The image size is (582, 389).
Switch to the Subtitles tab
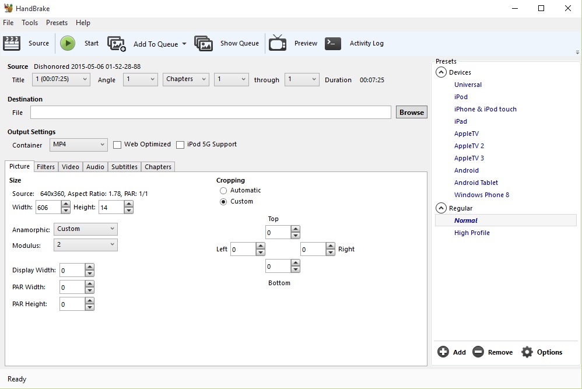[124, 167]
